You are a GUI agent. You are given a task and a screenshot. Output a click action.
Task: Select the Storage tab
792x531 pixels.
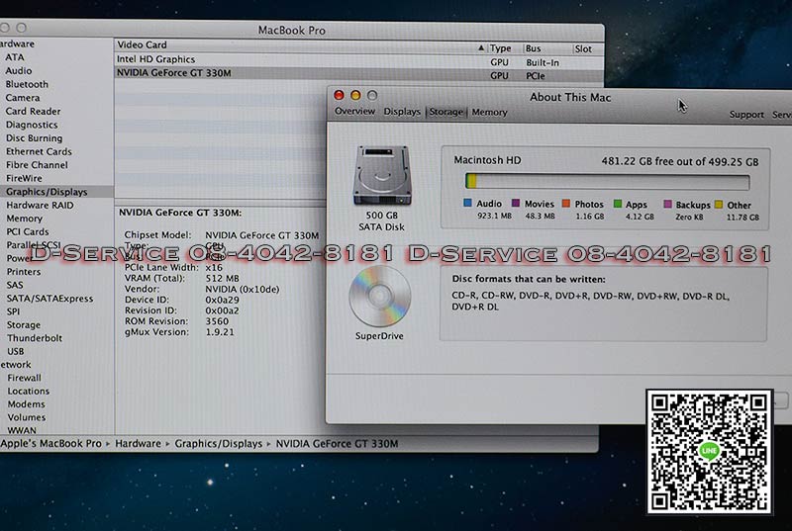[x=446, y=112]
